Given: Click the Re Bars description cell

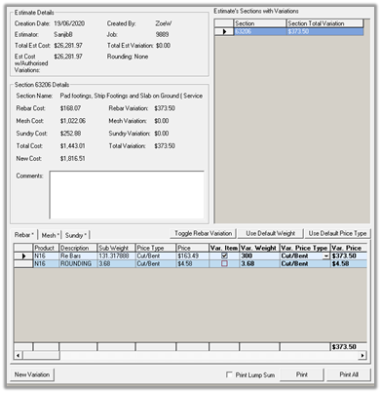Looking at the screenshot, I should pos(78,255).
